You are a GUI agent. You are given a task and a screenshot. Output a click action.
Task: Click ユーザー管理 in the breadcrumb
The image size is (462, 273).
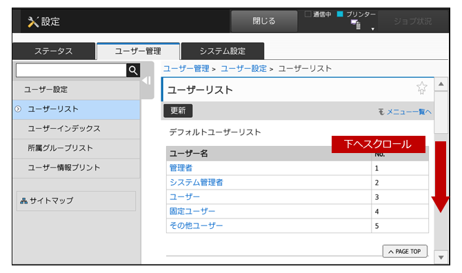186,69
